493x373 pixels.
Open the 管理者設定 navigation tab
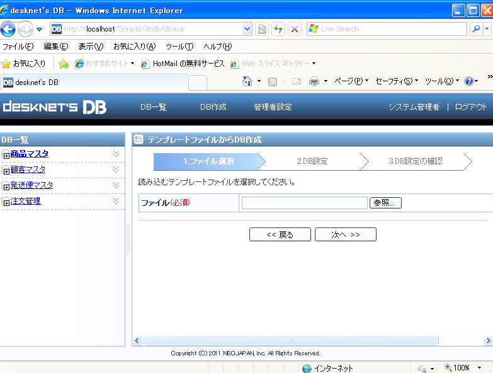click(x=273, y=107)
